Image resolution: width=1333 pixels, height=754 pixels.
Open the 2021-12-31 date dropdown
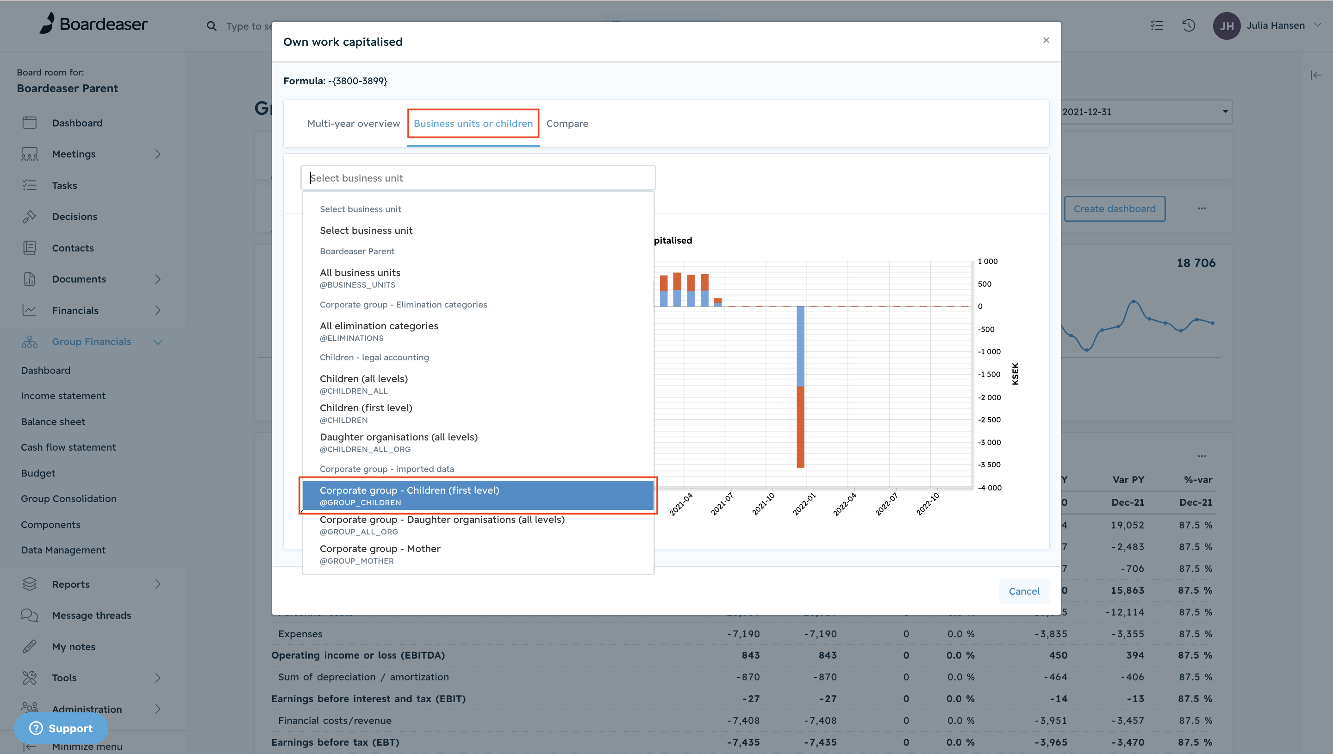1147,112
